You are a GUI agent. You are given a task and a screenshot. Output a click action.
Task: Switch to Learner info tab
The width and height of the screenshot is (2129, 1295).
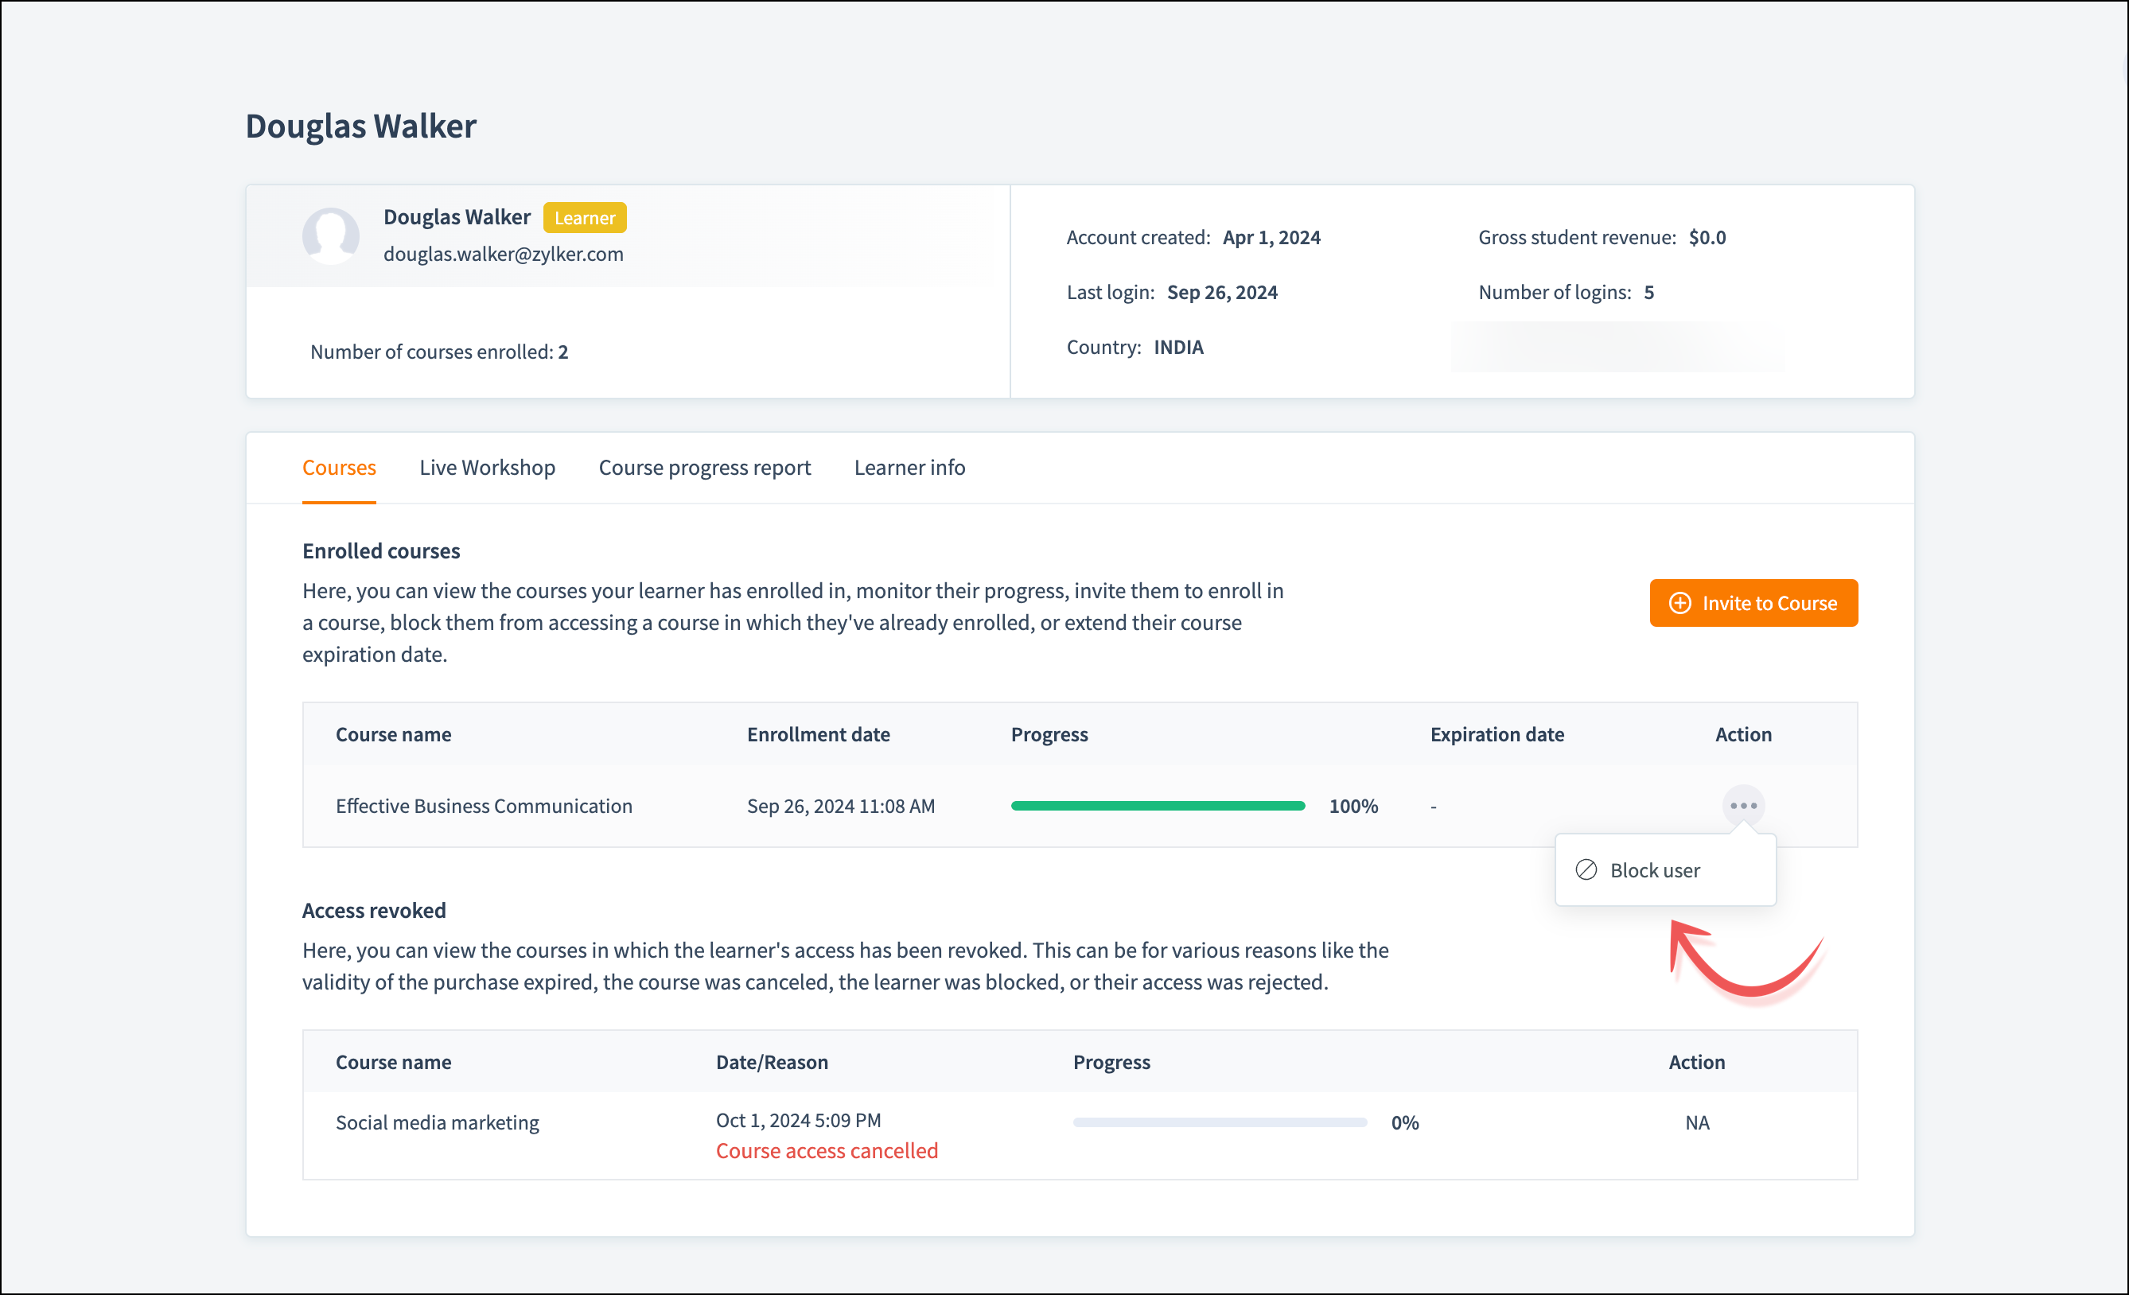[x=909, y=468]
